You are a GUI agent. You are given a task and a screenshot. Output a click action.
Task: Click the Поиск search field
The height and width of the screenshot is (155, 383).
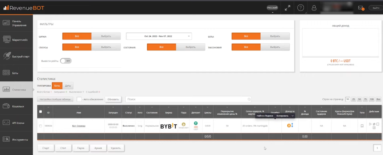tap(187, 99)
